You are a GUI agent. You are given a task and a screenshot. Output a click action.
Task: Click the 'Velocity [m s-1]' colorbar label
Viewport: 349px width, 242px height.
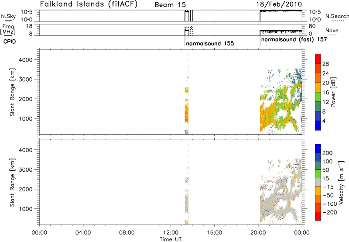pyautogui.click(x=341, y=182)
